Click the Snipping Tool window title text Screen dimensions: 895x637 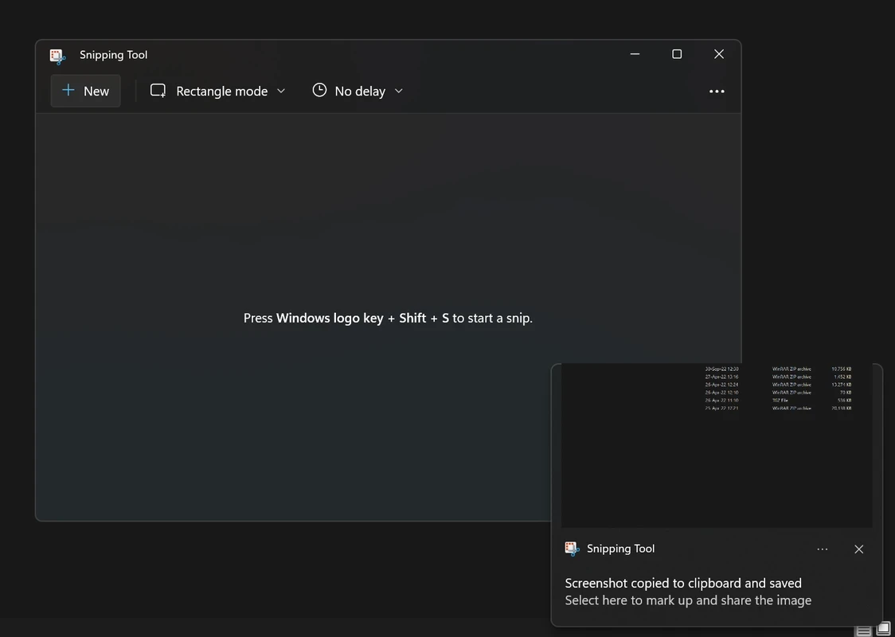pyautogui.click(x=114, y=55)
